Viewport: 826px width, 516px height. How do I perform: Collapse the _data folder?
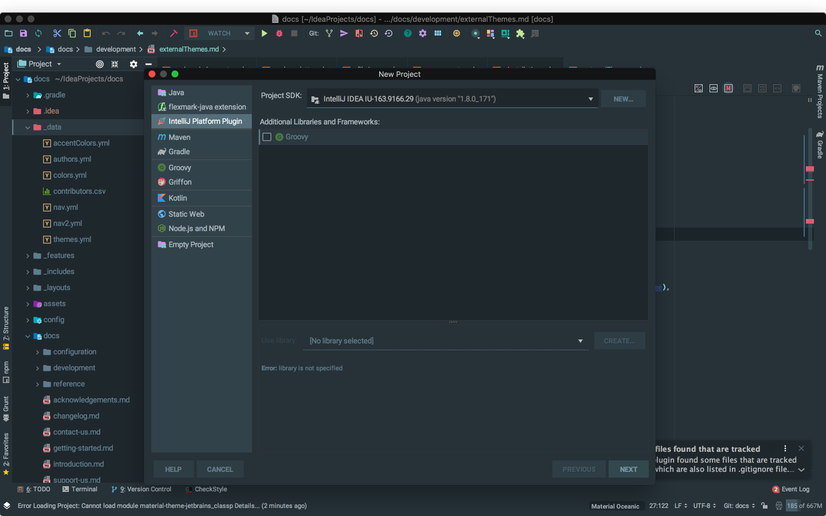28,127
